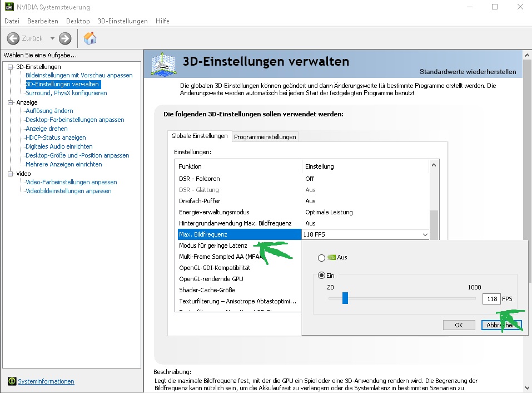Click Hintergrundanwendung Max. Bildfrequenz row

(304, 223)
